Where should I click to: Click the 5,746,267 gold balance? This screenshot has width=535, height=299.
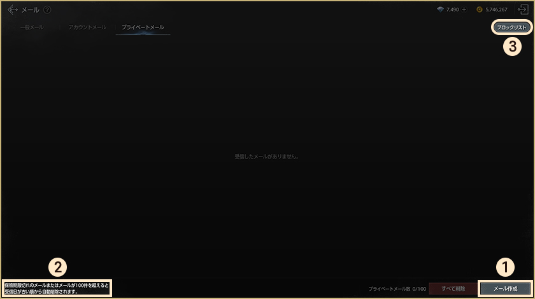[496, 10]
